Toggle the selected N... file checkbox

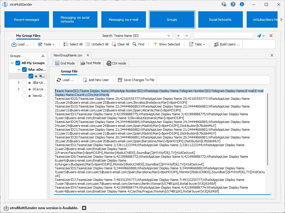pos(31,76)
